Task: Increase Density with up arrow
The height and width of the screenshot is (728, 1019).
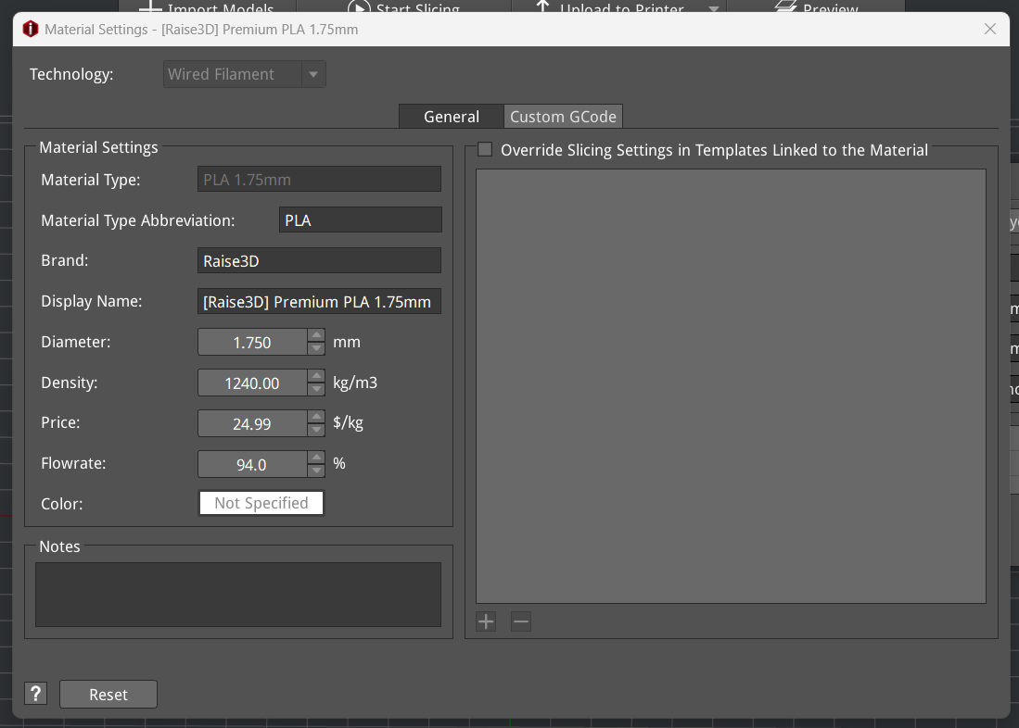Action: click(x=316, y=376)
